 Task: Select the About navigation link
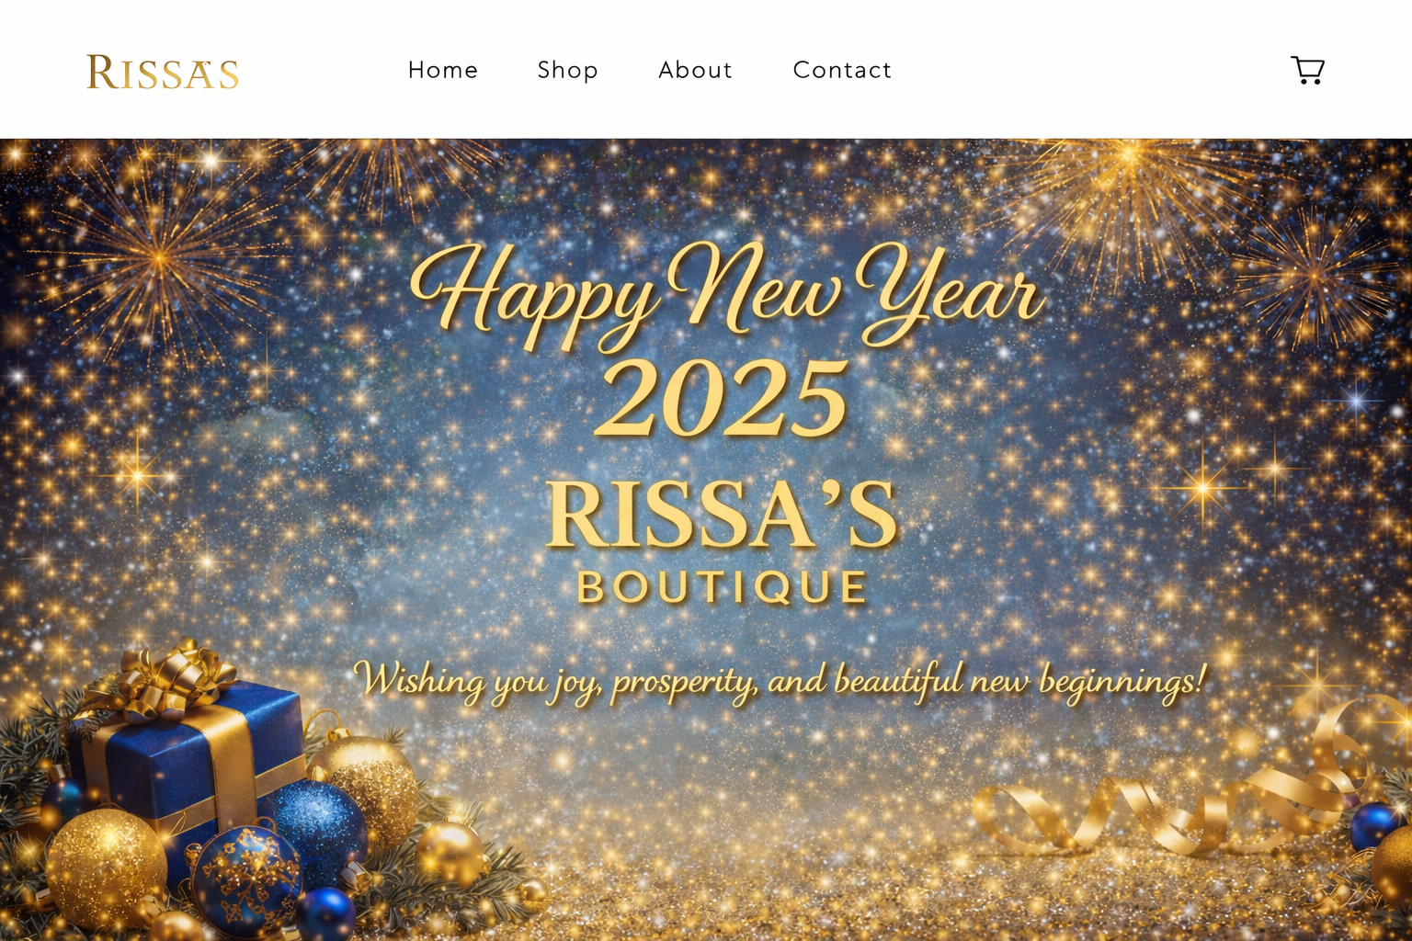point(695,70)
